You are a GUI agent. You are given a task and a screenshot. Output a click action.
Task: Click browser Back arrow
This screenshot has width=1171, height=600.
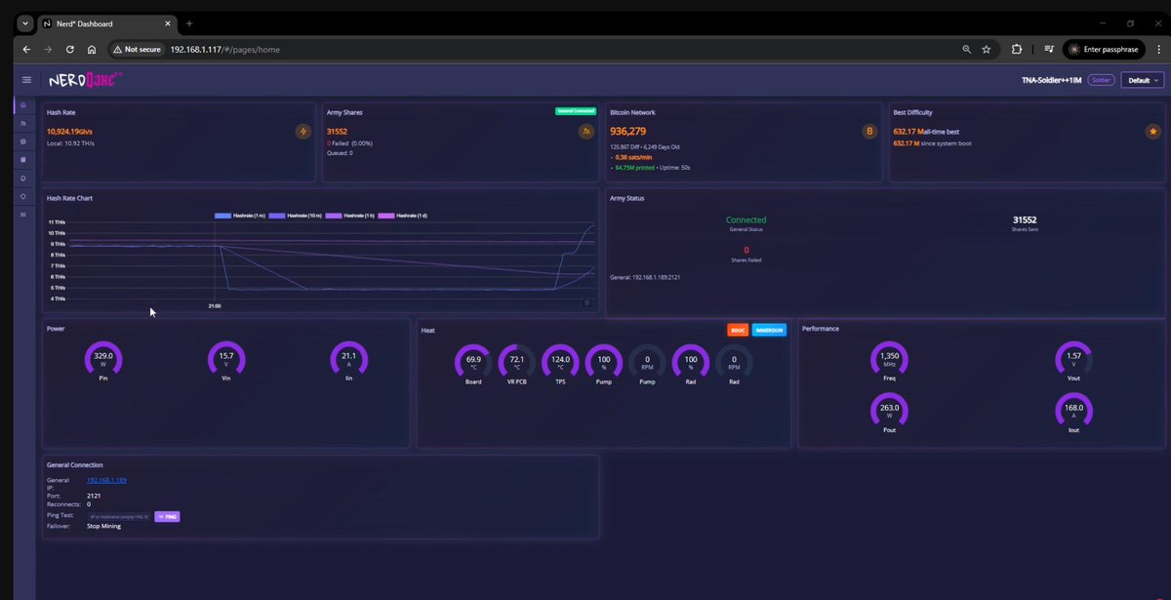pyautogui.click(x=25, y=49)
